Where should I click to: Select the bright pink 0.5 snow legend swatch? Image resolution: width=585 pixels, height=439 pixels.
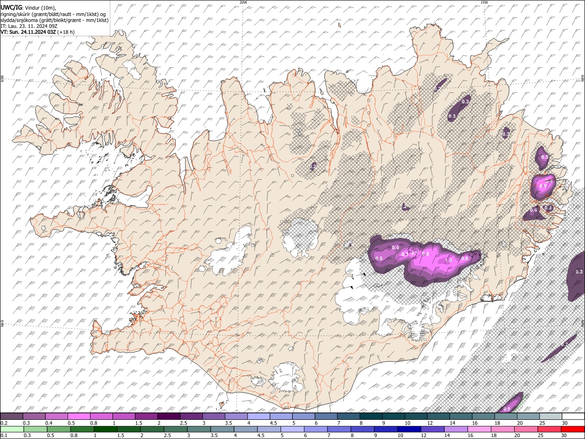pos(79,416)
